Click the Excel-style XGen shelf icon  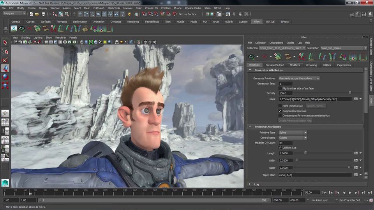coord(14,28)
